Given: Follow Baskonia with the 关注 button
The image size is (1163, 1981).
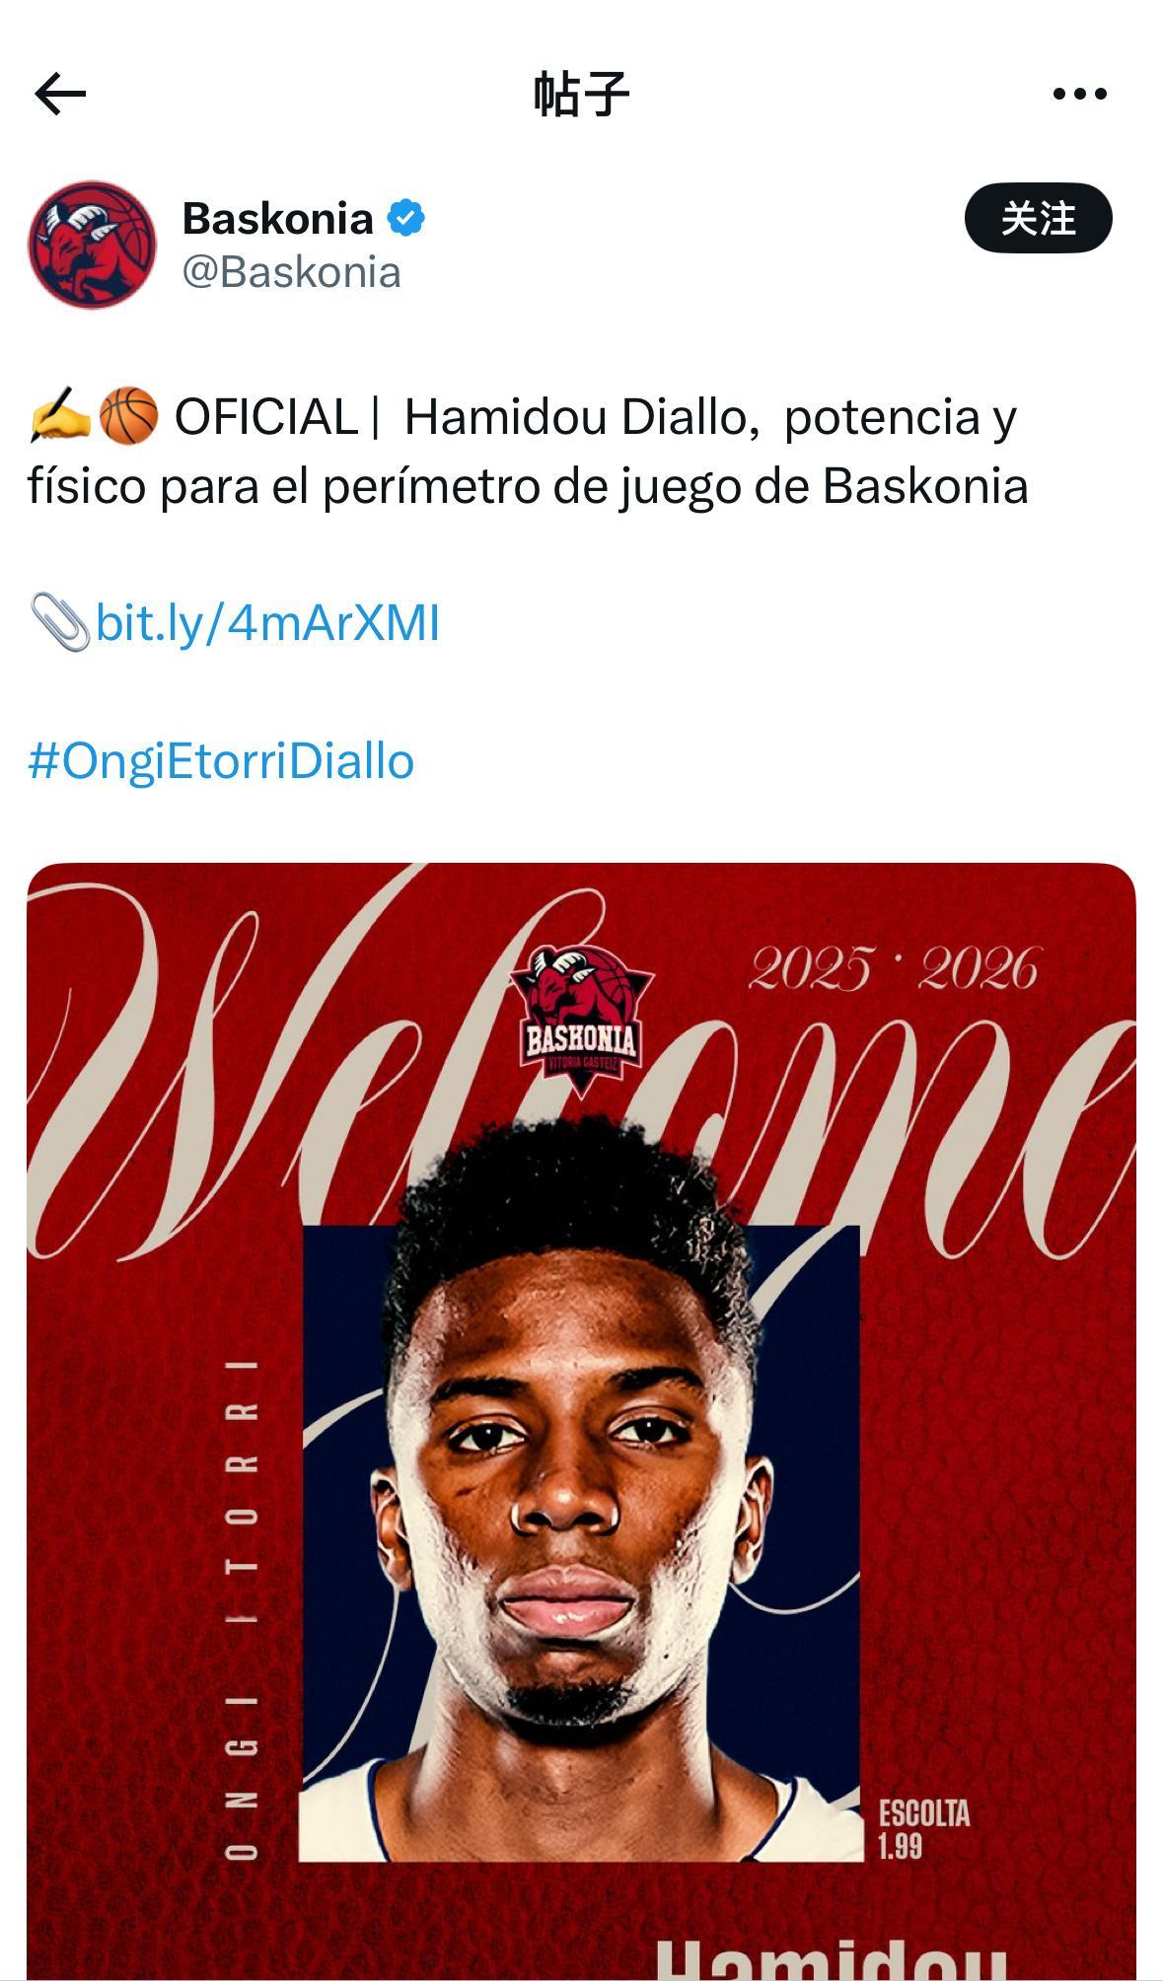Looking at the screenshot, I should pos(1038,218).
